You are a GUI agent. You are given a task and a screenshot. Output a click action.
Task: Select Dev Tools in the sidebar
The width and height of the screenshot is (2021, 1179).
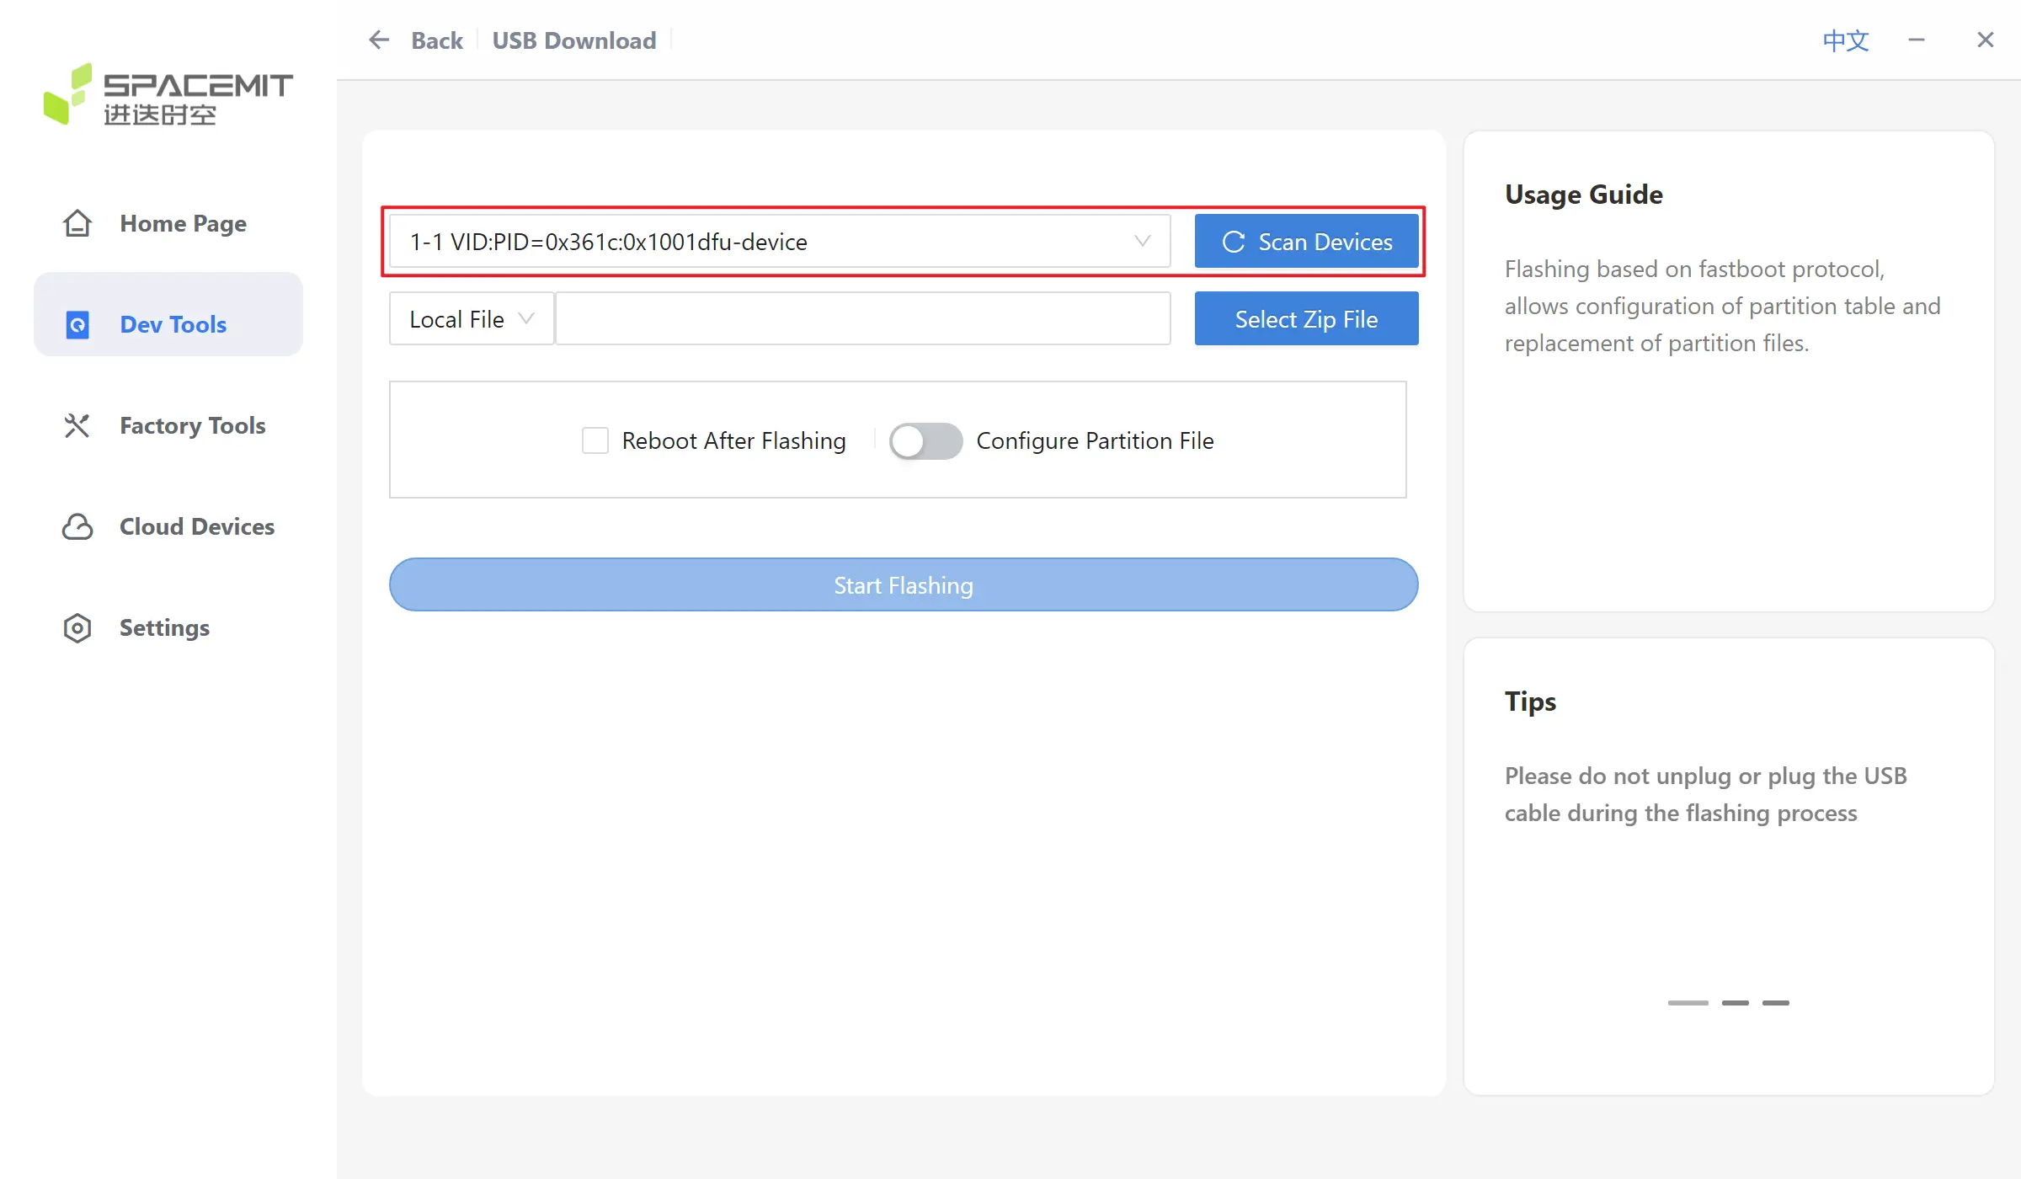(168, 314)
